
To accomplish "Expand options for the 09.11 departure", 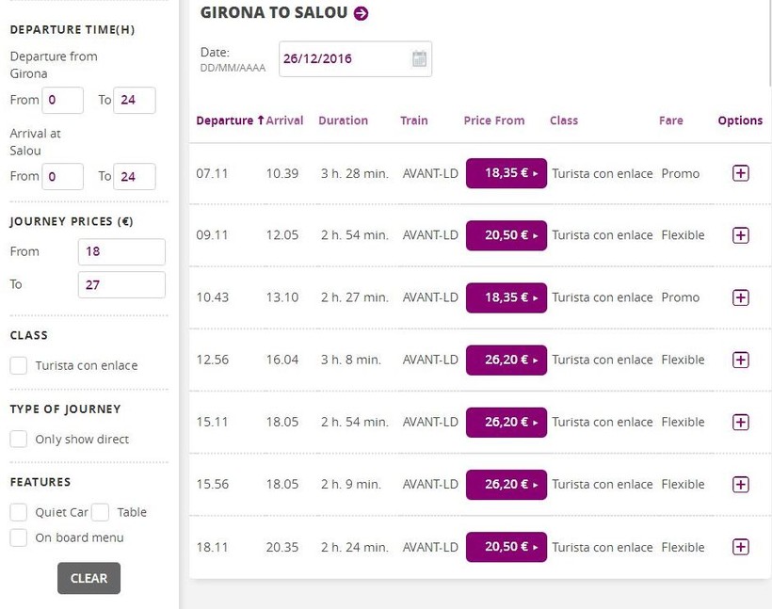I will 740,235.
